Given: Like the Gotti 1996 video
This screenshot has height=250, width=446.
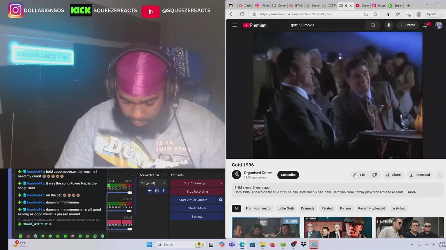Looking at the screenshot, I should [x=359, y=175].
